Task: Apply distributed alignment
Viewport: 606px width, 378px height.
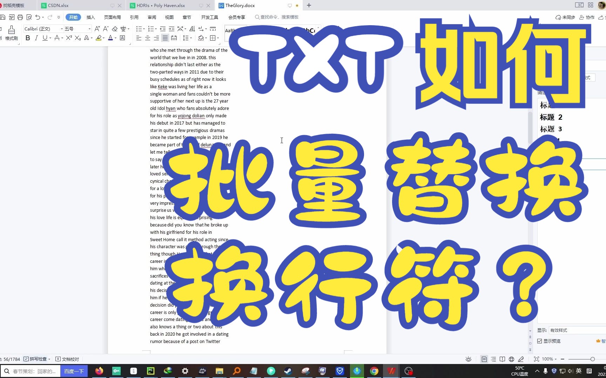Action: [x=174, y=38]
